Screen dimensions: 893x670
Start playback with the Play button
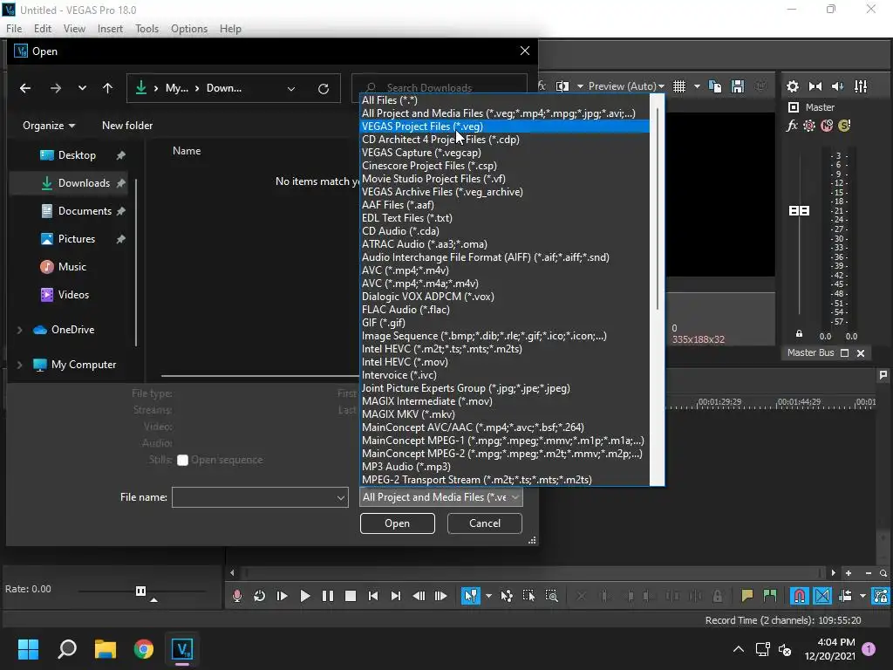tap(304, 596)
